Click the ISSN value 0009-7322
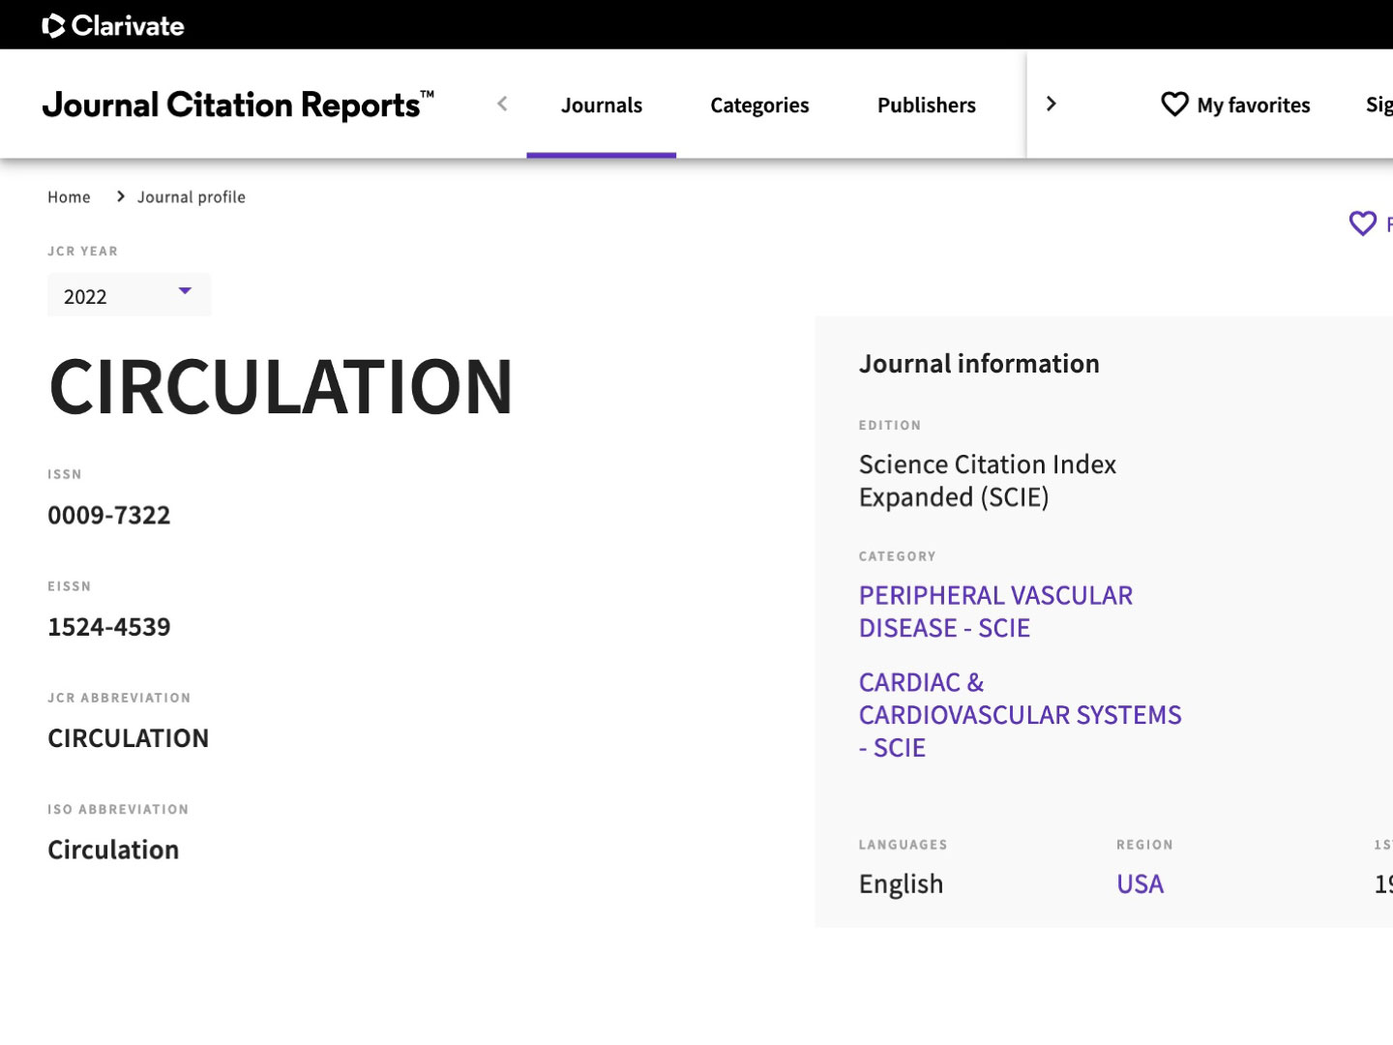 (109, 515)
